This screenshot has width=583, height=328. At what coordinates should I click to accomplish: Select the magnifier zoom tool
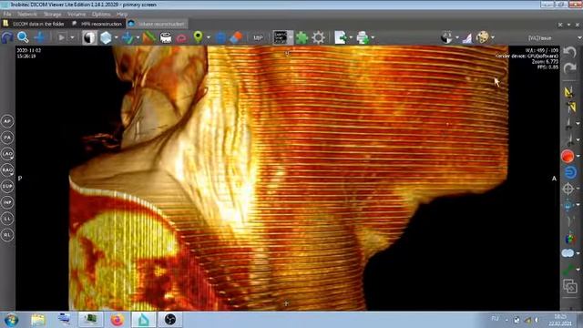(23, 37)
